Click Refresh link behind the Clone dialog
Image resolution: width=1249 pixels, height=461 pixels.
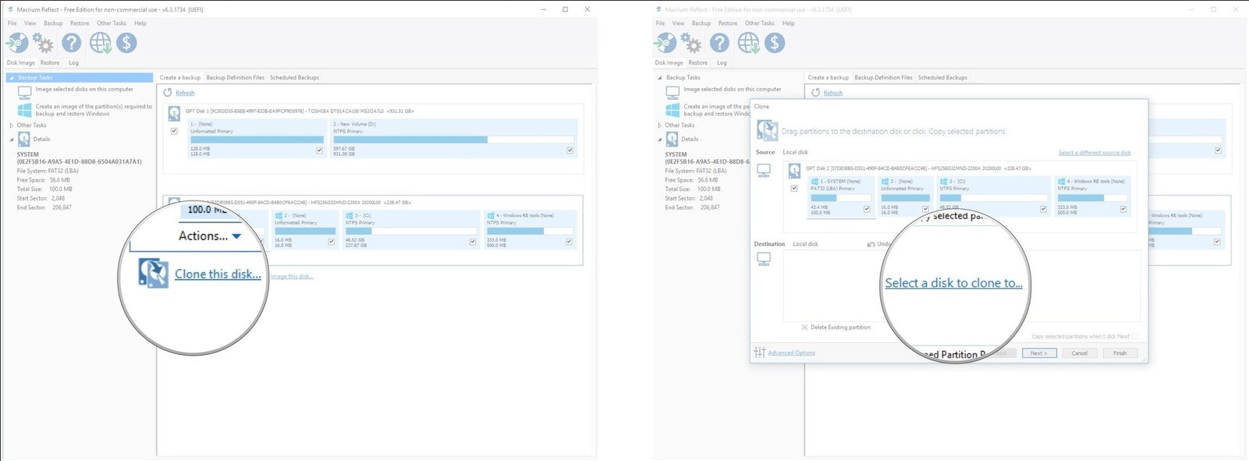coord(833,93)
